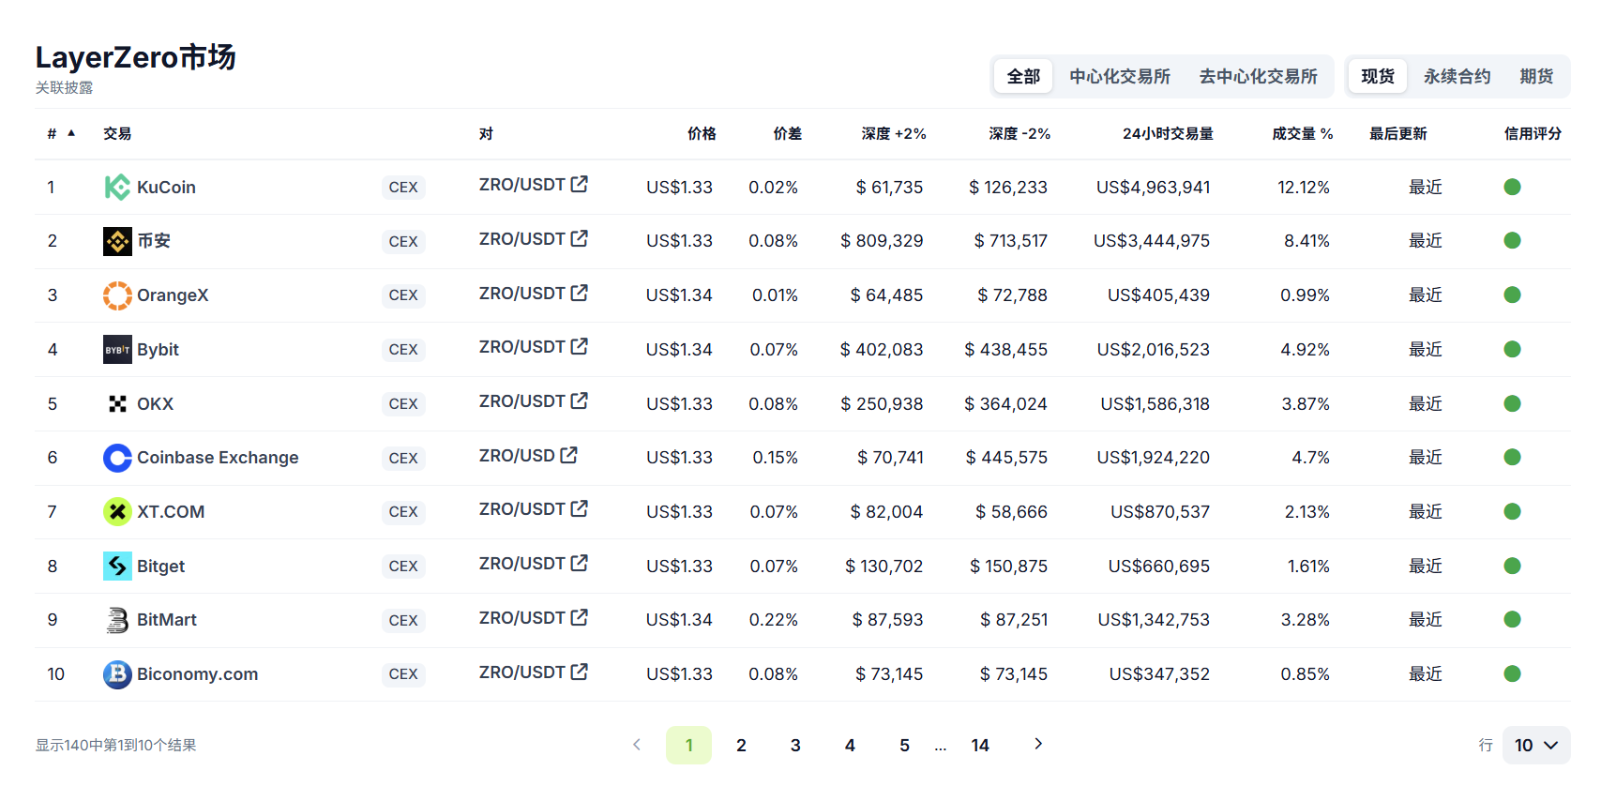Sort by the # column arrow

[x=71, y=133]
